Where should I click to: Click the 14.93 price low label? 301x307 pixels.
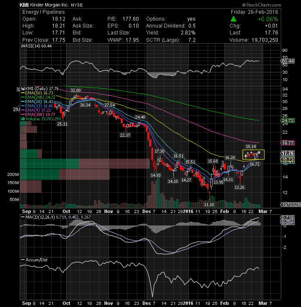pos(156,175)
